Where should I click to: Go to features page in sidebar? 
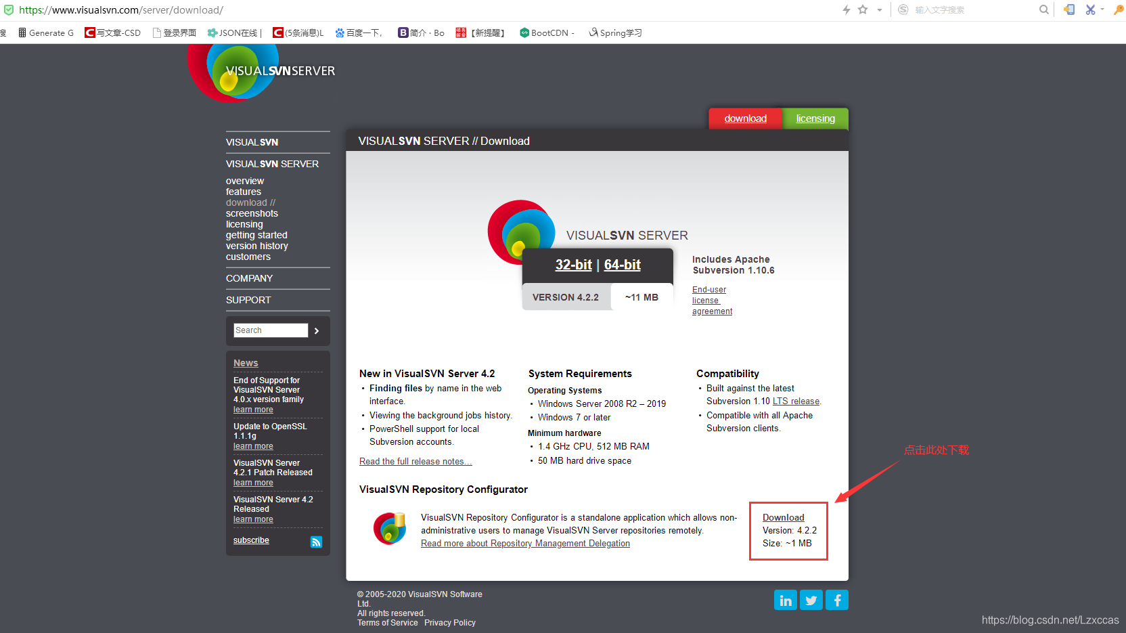[x=244, y=192]
